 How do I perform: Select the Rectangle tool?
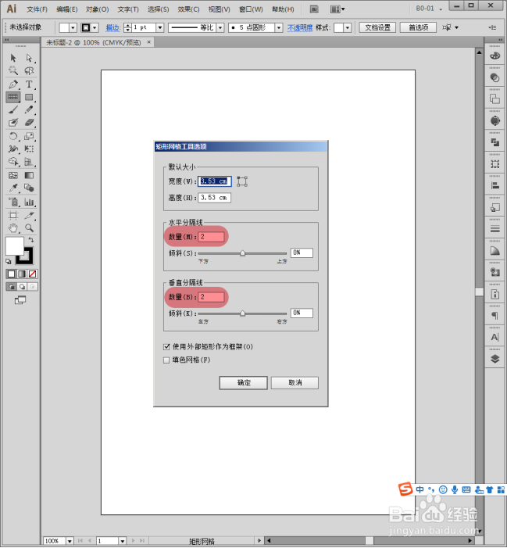tap(29, 97)
